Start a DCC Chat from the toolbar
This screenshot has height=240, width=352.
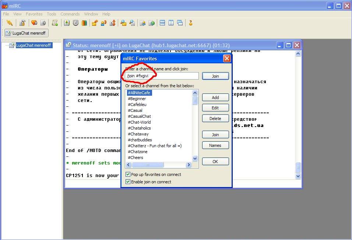[103, 23]
